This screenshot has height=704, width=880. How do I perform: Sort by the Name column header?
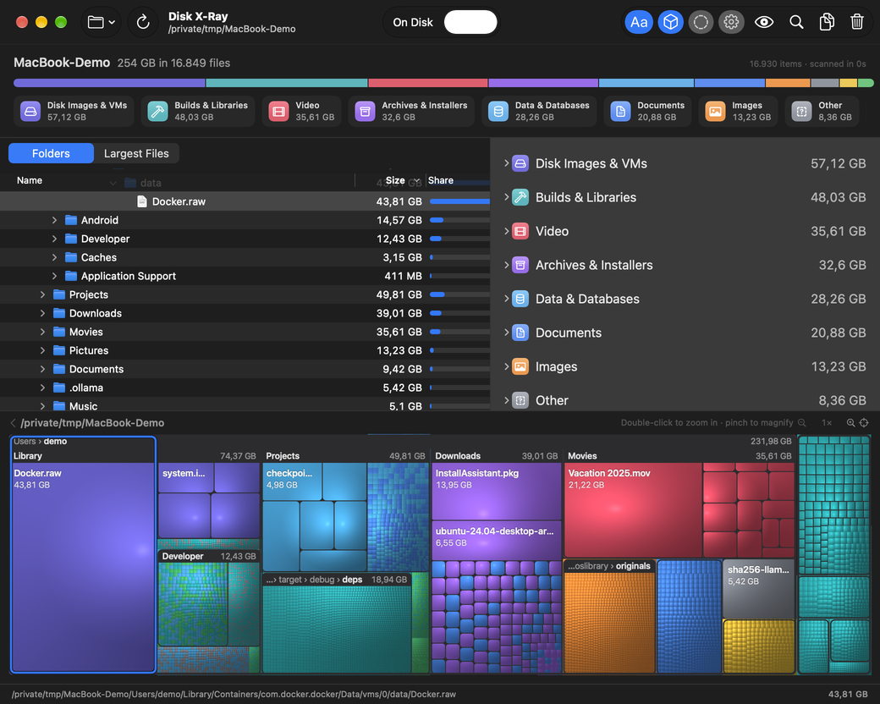[30, 180]
